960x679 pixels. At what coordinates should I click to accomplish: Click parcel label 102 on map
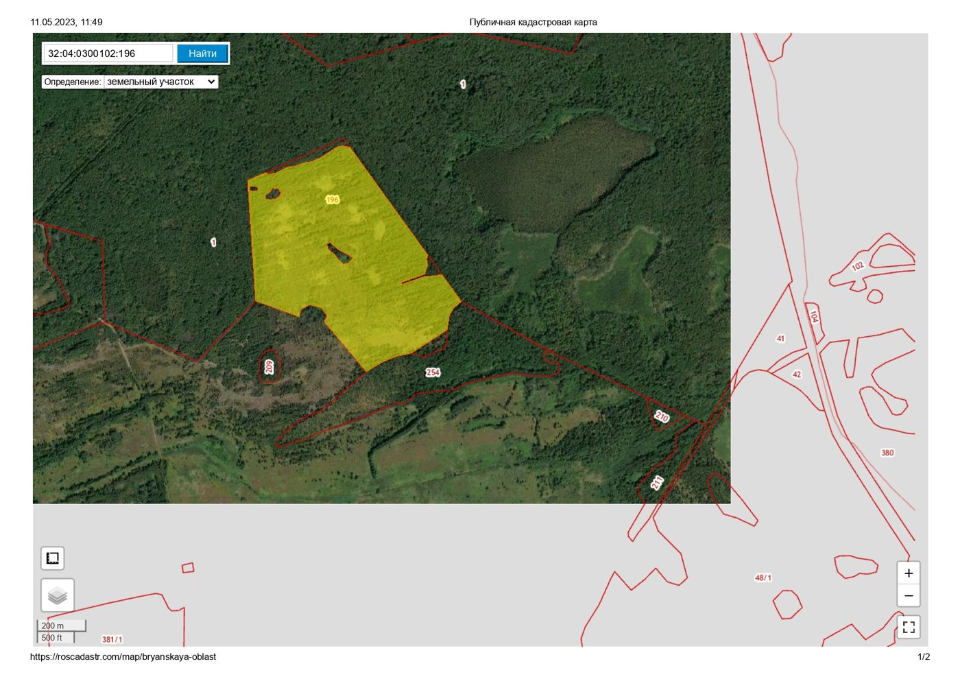coord(858,266)
